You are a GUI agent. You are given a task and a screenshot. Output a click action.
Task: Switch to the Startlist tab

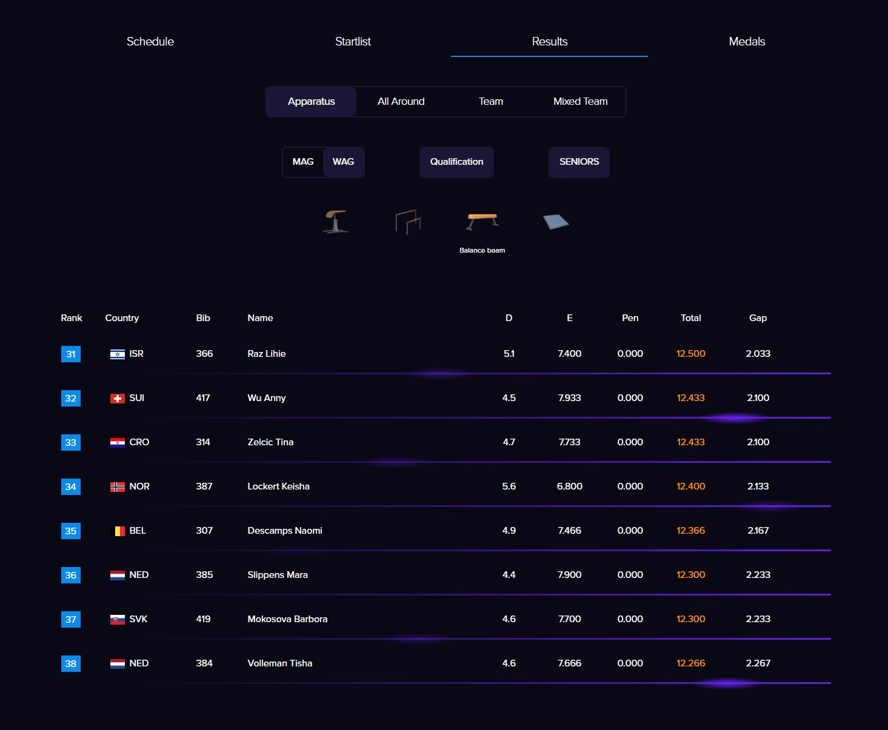tap(353, 42)
